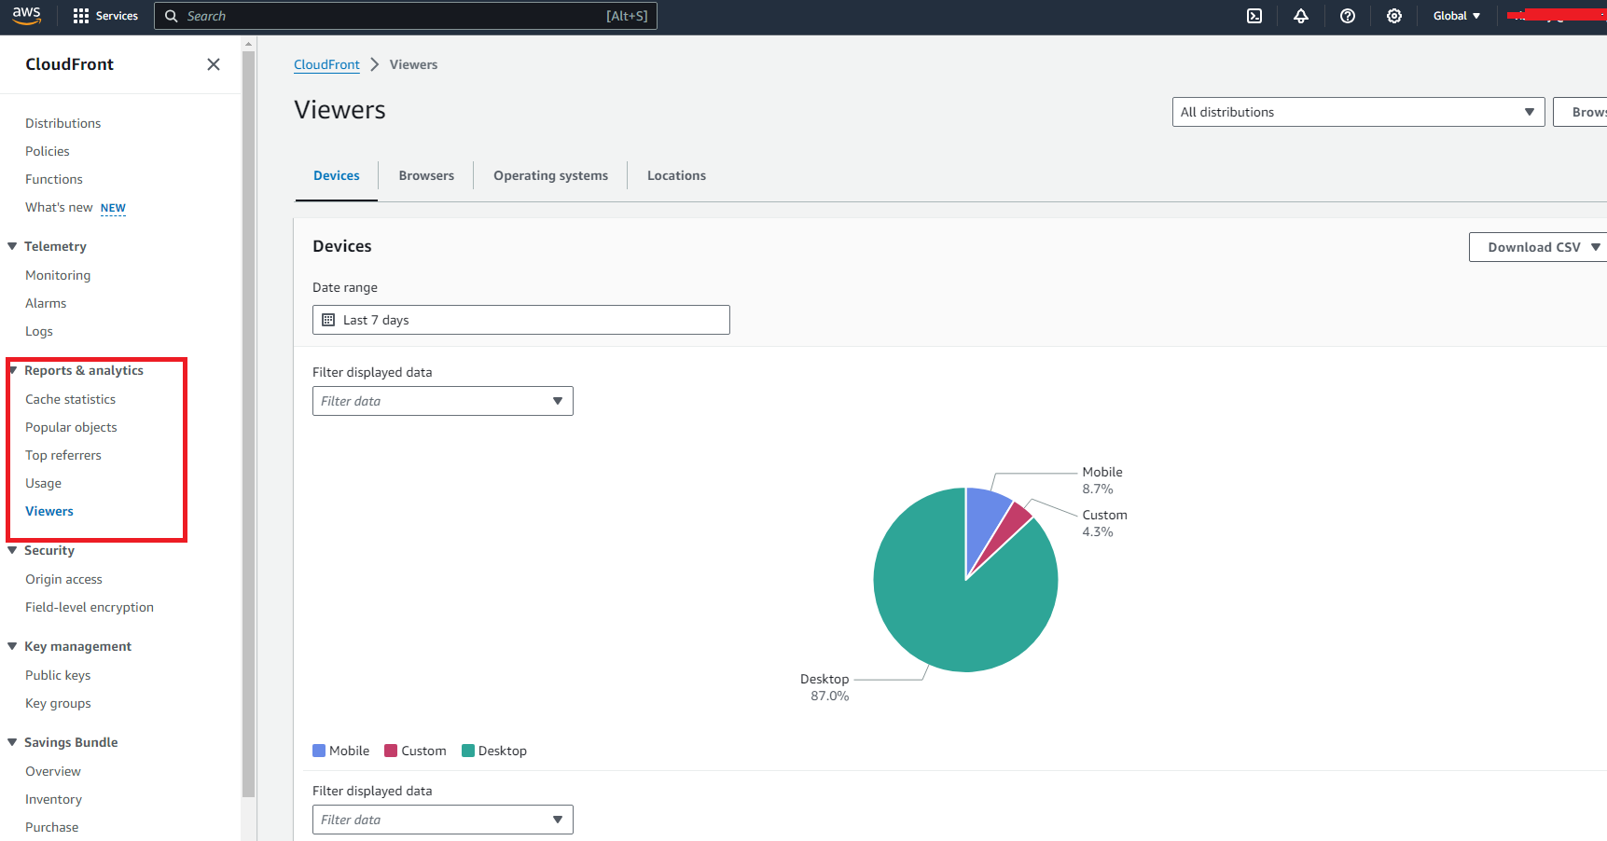Toggle the Custom legend swatch
The height and width of the screenshot is (841, 1607).
click(x=391, y=751)
